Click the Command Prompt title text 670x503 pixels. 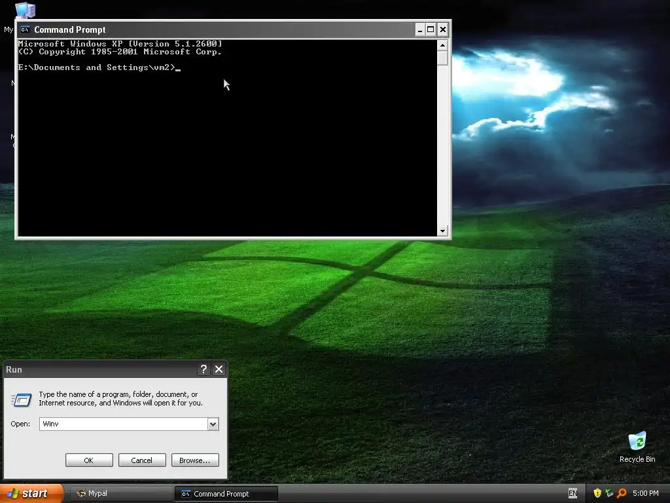[69, 29]
